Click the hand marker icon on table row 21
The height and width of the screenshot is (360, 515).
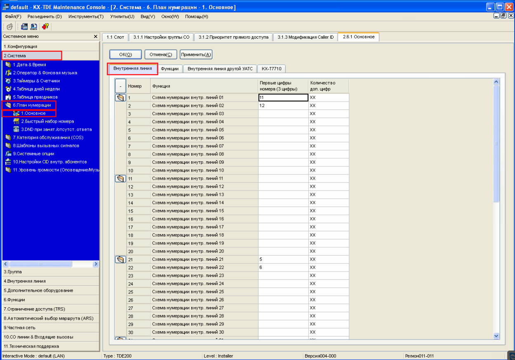coord(120,260)
